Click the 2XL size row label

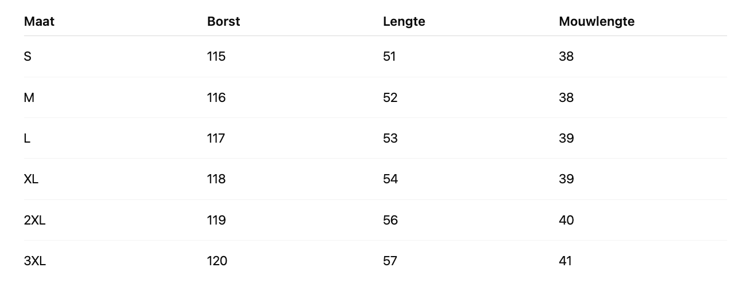(34, 221)
